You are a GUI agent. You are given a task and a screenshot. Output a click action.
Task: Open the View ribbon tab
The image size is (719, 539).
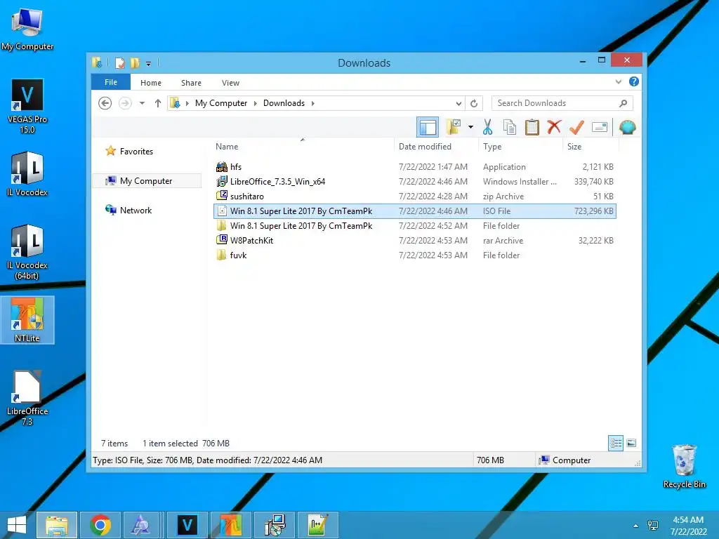click(x=230, y=83)
